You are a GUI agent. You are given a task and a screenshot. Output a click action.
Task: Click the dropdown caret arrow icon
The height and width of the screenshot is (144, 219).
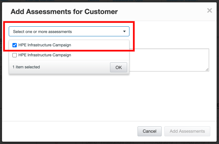click(x=124, y=32)
